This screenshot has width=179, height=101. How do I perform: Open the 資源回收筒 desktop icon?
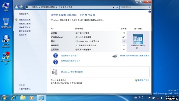click(x=6, y=23)
